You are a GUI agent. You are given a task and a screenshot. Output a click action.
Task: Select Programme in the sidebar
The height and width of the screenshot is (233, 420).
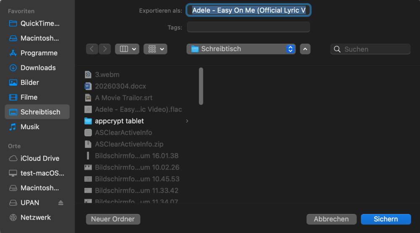[x=39, y=53]
